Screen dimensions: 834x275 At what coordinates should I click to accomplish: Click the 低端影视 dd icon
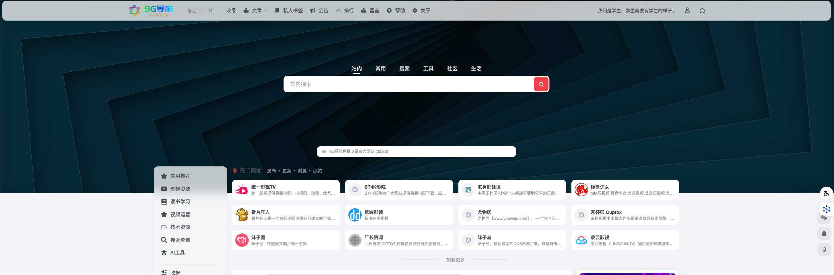(355, 215)
